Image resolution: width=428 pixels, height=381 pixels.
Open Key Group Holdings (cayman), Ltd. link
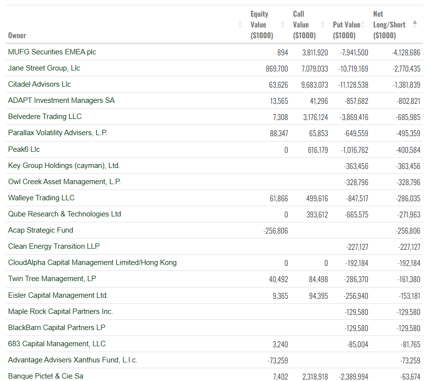point(64,166)
